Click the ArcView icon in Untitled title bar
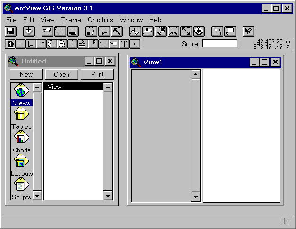The width and height of the screenshot is (296, 229). [13, 61]
